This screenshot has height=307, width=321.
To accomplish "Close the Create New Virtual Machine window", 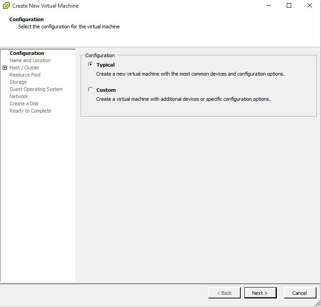I will (310, 5).
